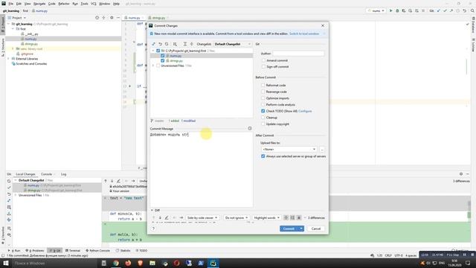This screenshot has width=476, height=268.
Task: Uncheck Always use selected server checkbox
Action: tap(263, 156)
